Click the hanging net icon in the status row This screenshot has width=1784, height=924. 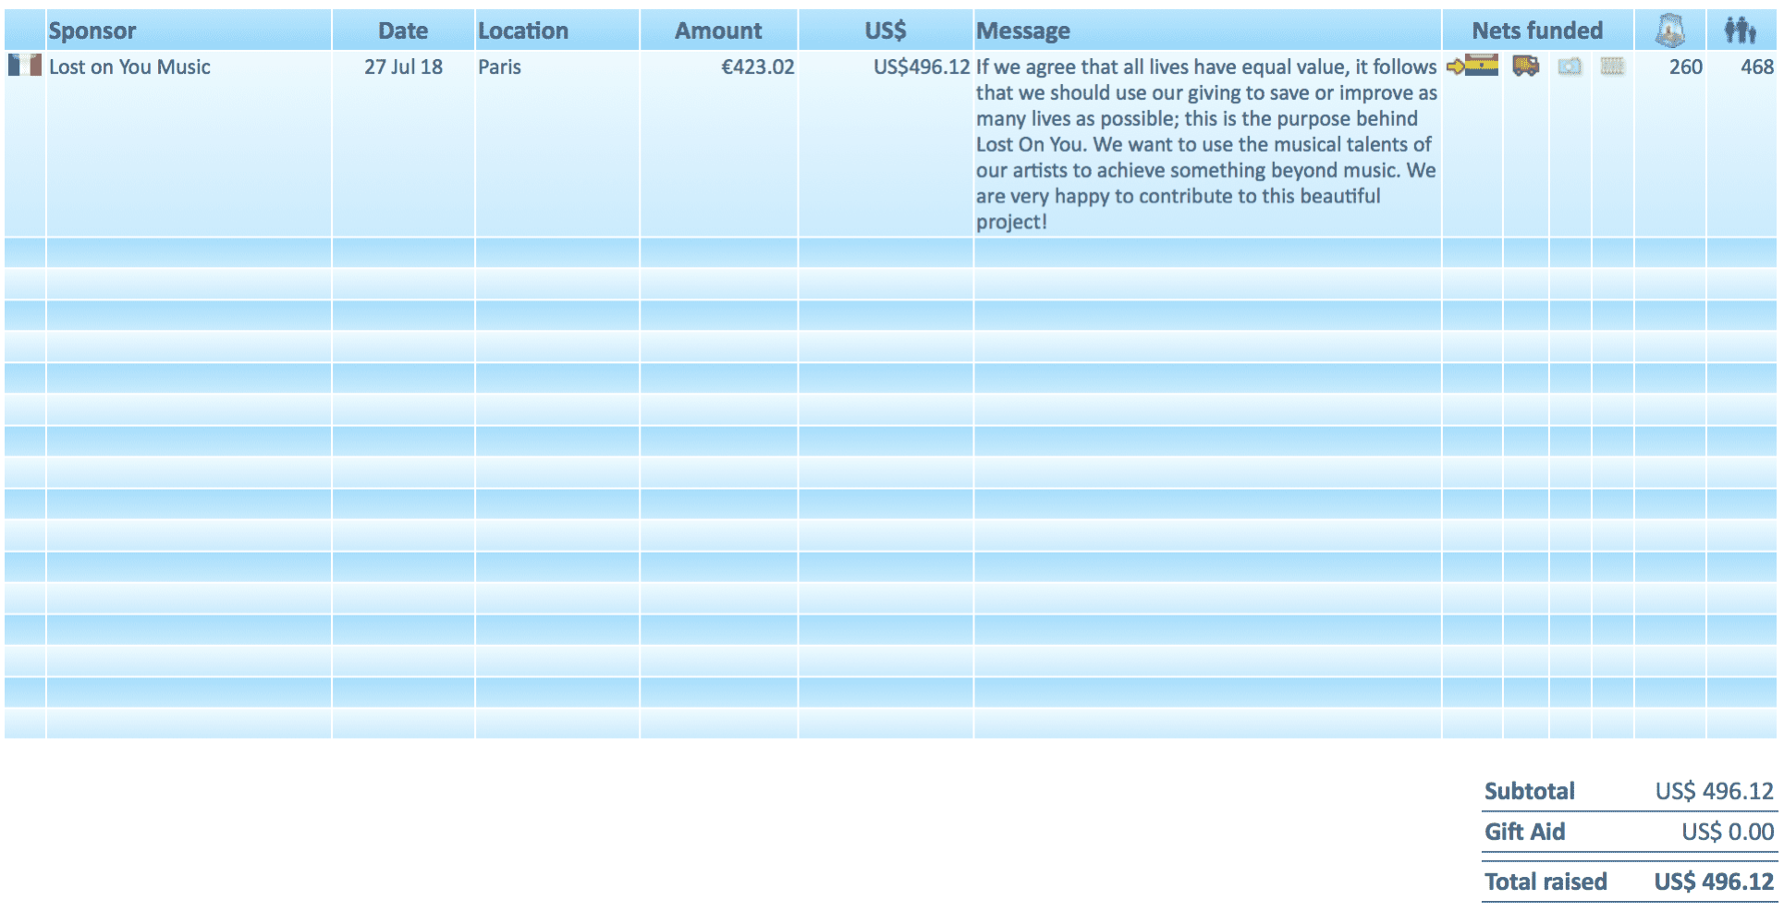pos(1613,66)
